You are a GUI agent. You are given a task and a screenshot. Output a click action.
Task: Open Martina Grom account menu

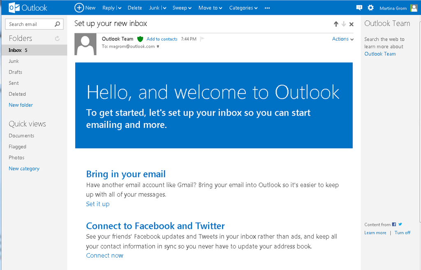click(x=393, y=8)
